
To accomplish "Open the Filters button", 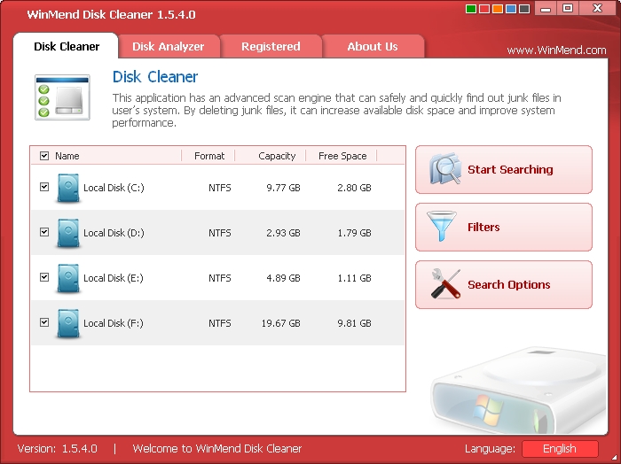I will [504, 228].
